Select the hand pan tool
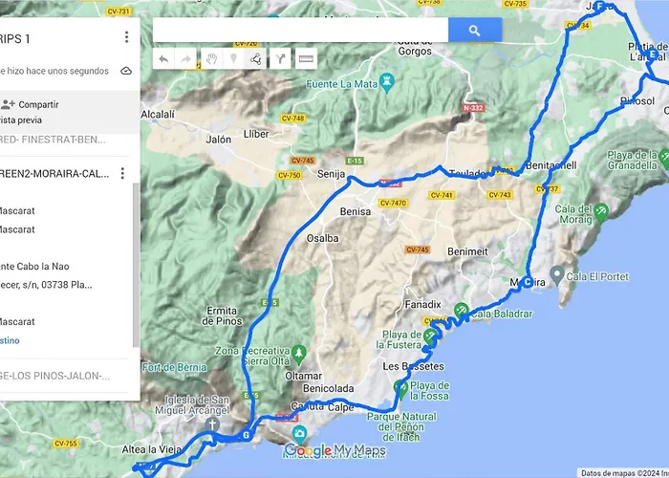Image resolution: width=669 pixels, height=478 pixels. click(x=210, y=59)
